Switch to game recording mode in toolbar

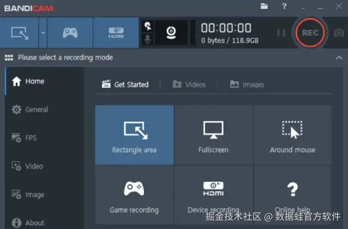point(70,33)
